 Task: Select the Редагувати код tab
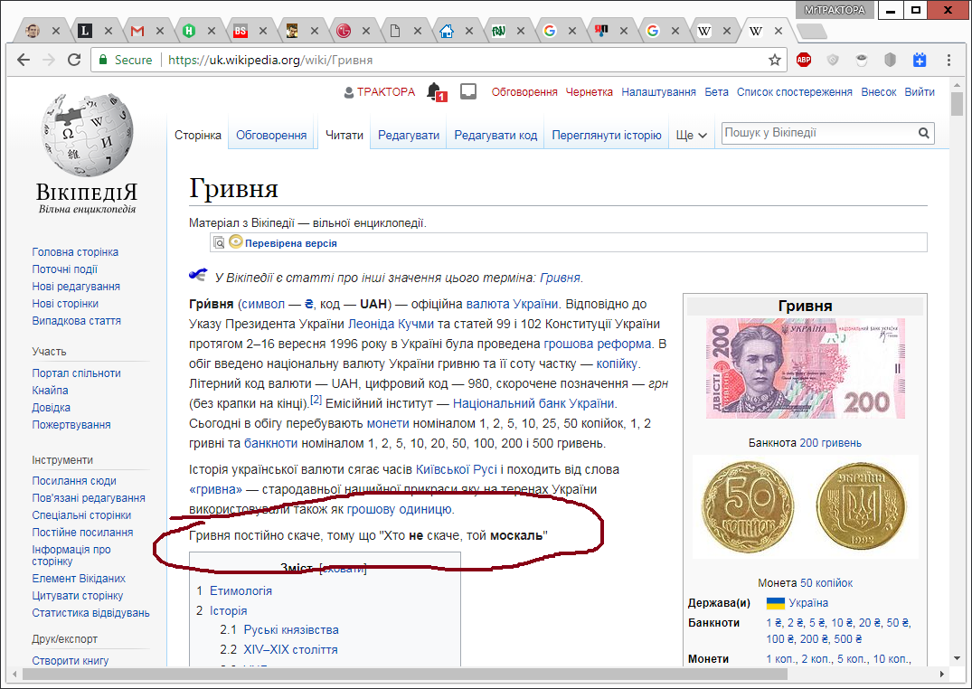click(x=495, y=136)
